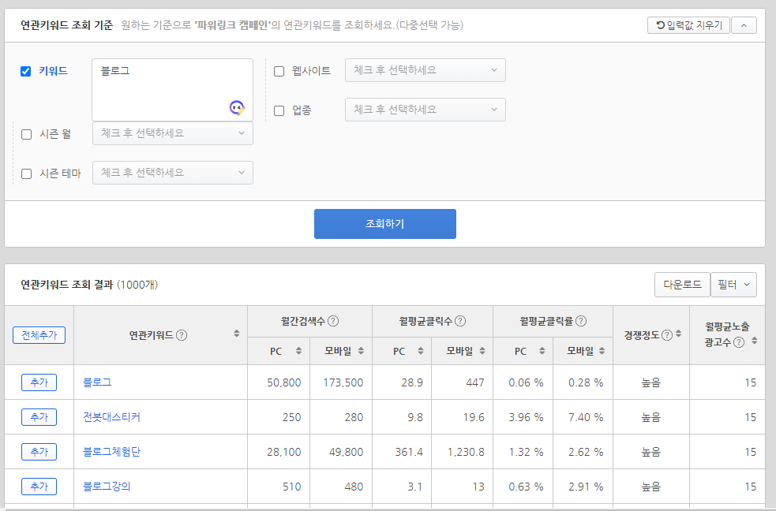776x511 pixels.
Task: Click sort arrows on PC column under 월간검색수
Action: tap(298, 351)
